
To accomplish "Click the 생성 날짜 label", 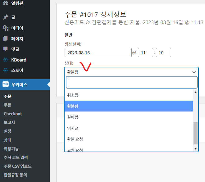I will (x=73, y=44).
